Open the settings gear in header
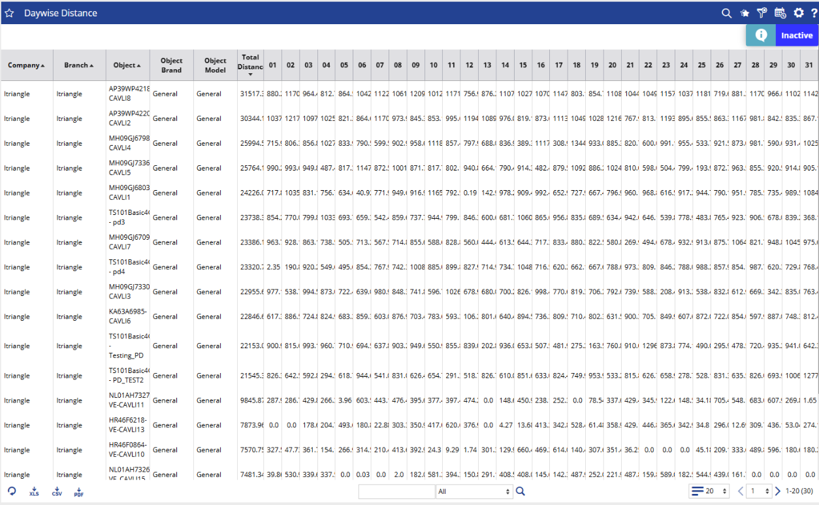 coord(798,13)
